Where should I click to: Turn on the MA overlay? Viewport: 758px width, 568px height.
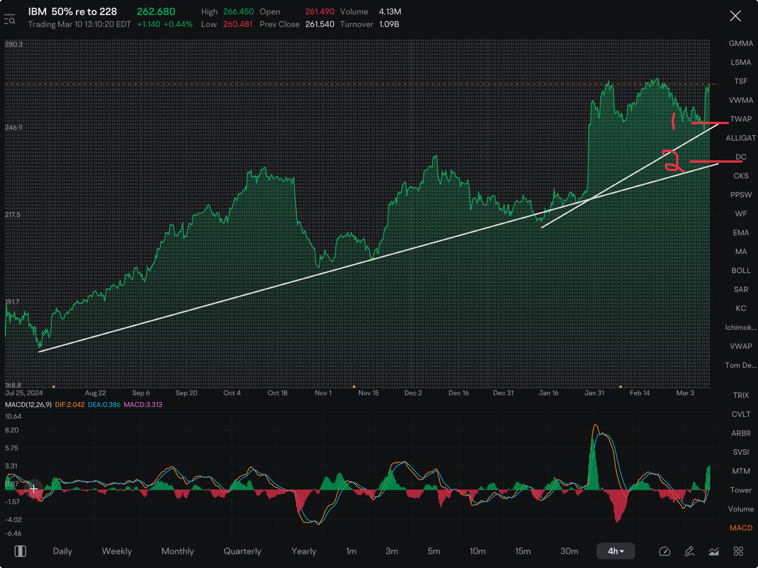coord(741,252)
